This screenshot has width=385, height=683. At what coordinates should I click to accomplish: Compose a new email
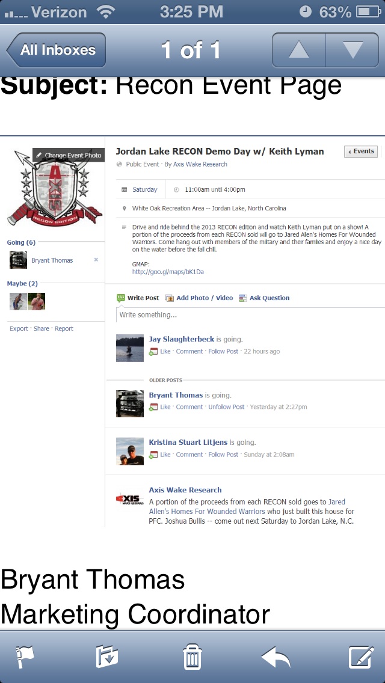362,657
